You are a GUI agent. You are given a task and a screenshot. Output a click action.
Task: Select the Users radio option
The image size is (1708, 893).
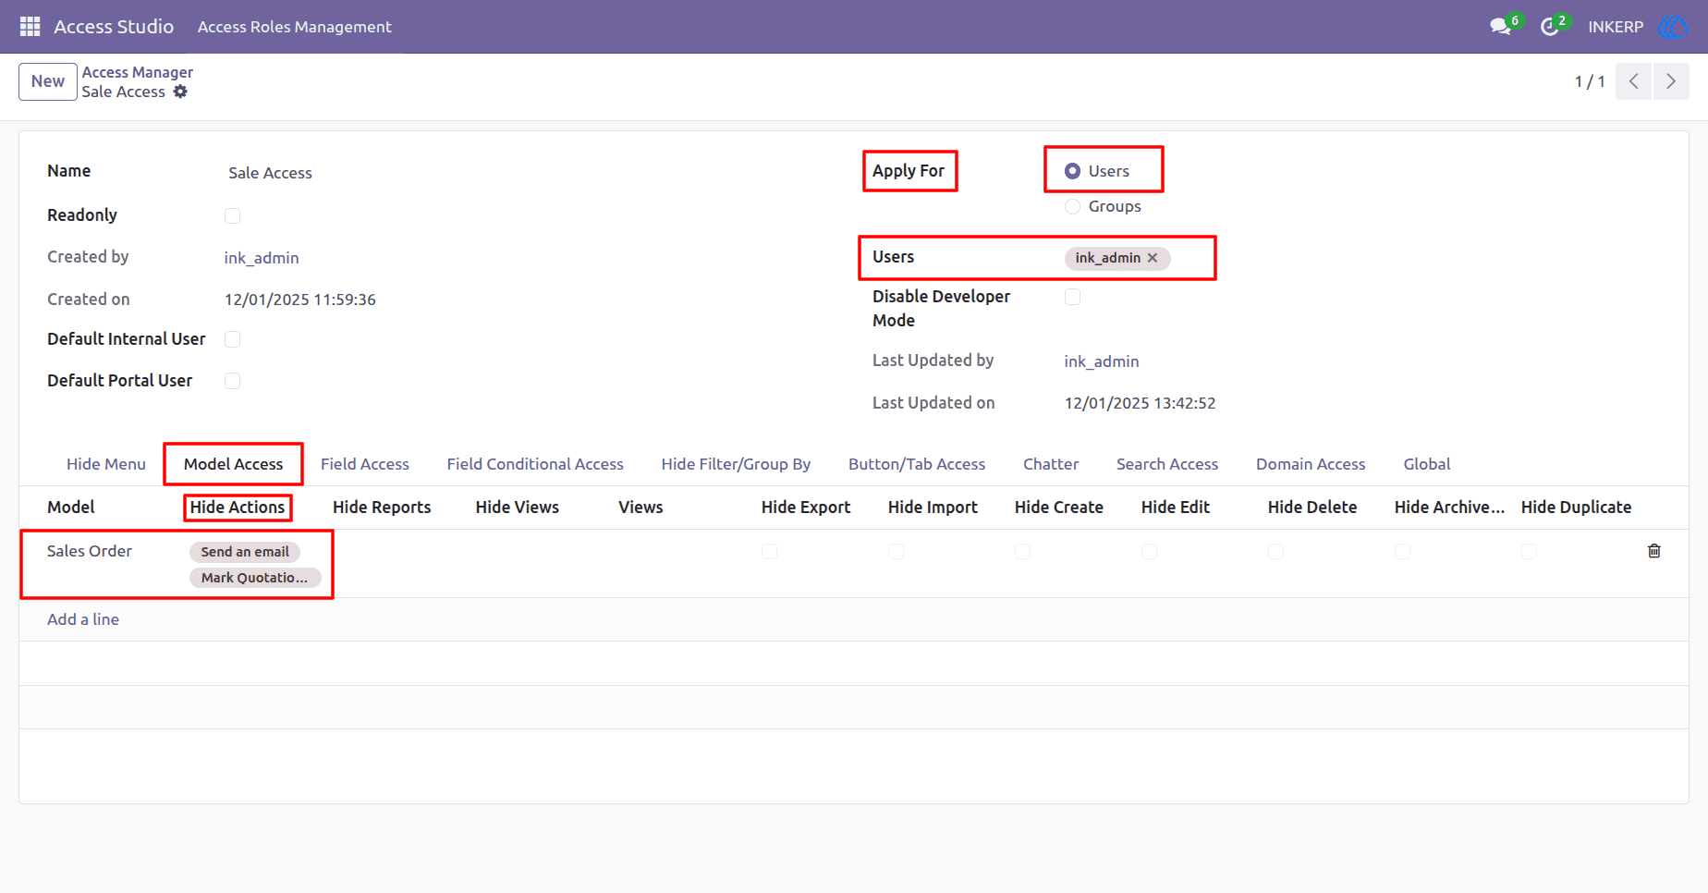[x=1072, y=171]
